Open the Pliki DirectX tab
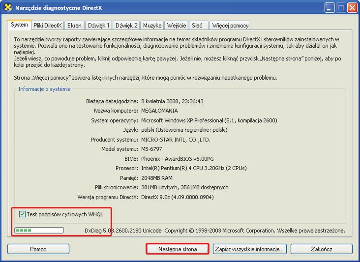The image size is (360, 262). pyautogui.click(x=48, y=26)
